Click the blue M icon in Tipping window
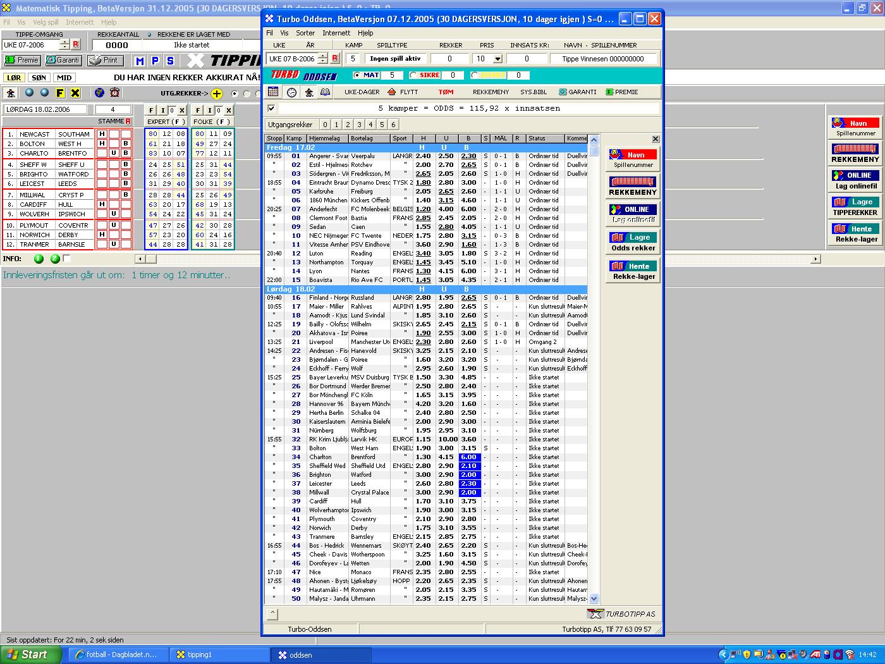This screenshot has height=664, width=885. (140, 61)
